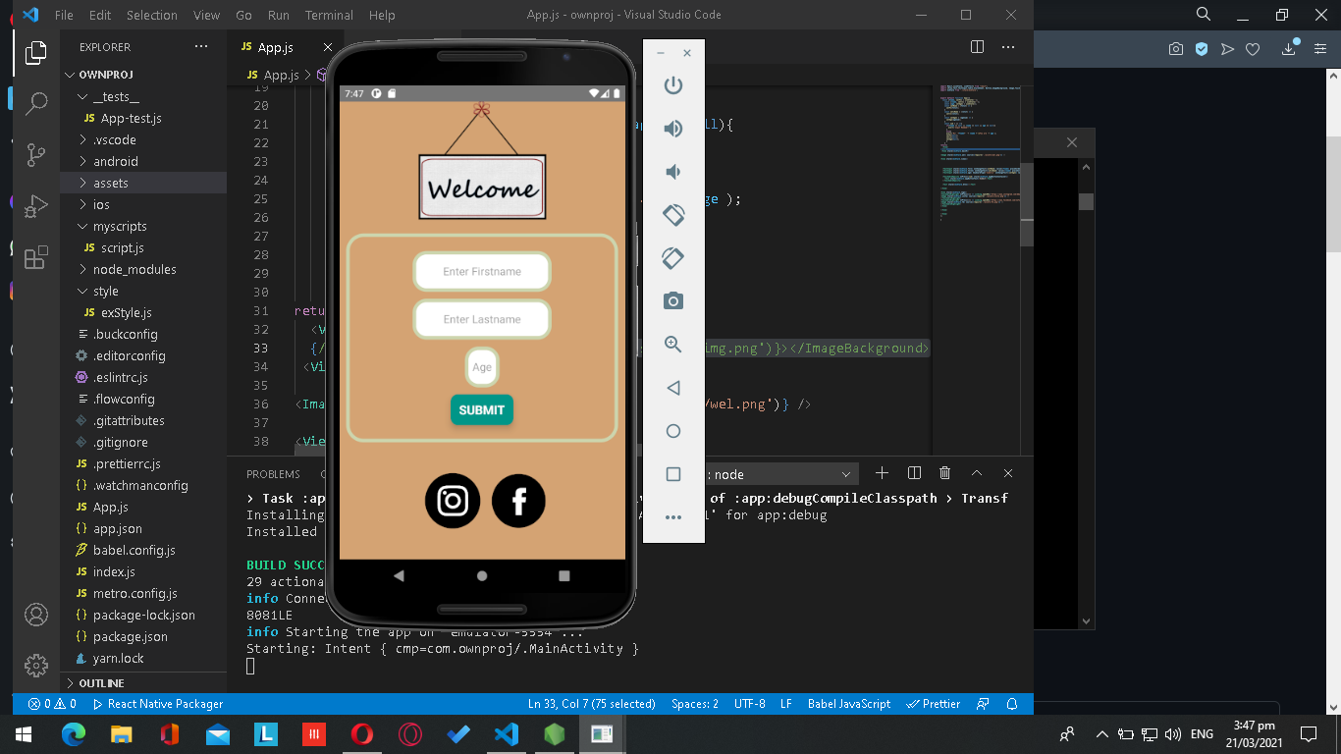Click the emulator power button
This screenshot has height=754, width=1341.
pos(673,85)
